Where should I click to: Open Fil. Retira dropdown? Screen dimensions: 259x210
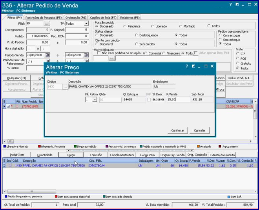click(x=95, y=100)
